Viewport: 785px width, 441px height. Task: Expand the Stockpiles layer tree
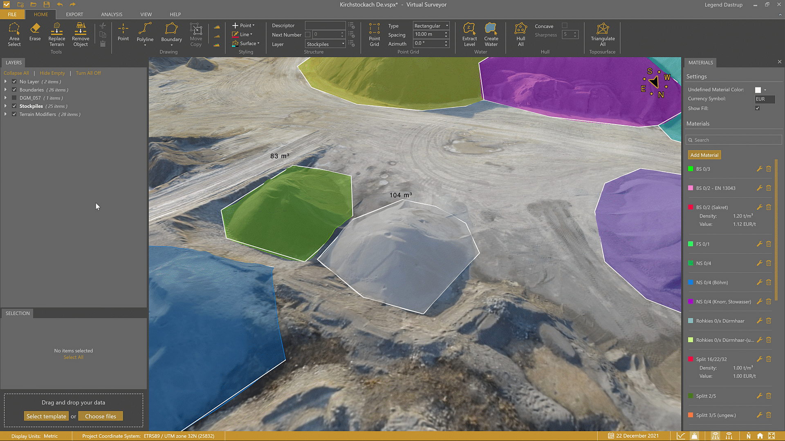5,106
